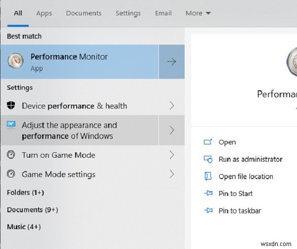Click the Run as administrator shield icon
Viewport: 297px width, 249px height.
208,159
